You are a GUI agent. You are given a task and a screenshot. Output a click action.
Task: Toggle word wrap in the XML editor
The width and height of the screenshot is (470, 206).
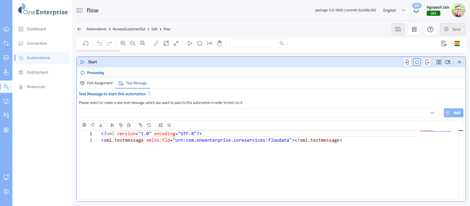coord(169,125)
